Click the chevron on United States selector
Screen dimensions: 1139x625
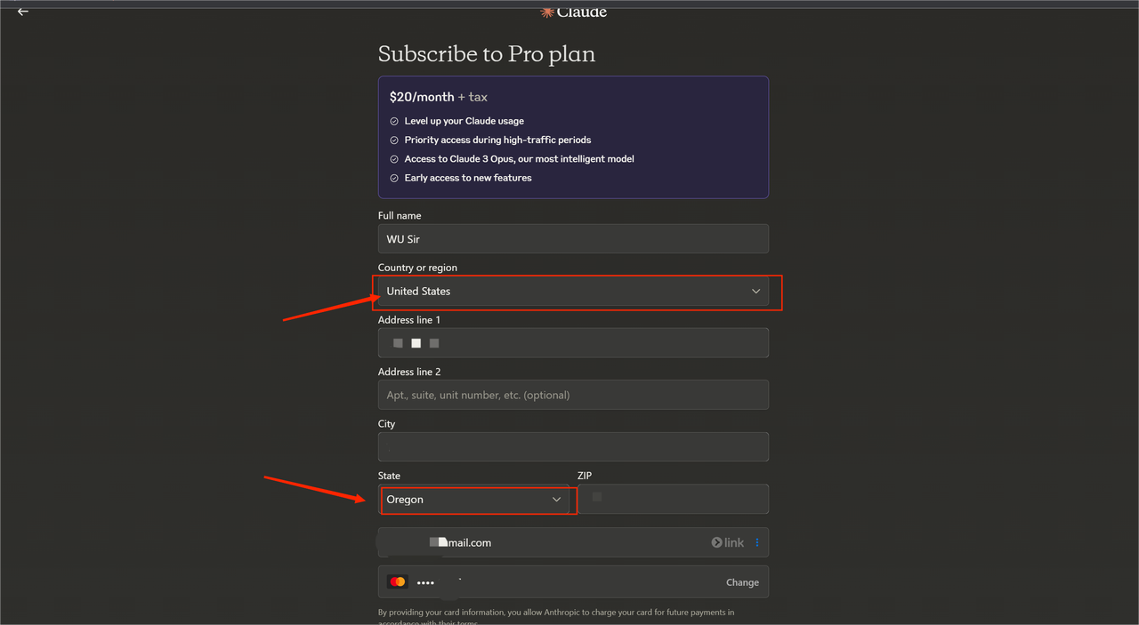click(755, 291)
